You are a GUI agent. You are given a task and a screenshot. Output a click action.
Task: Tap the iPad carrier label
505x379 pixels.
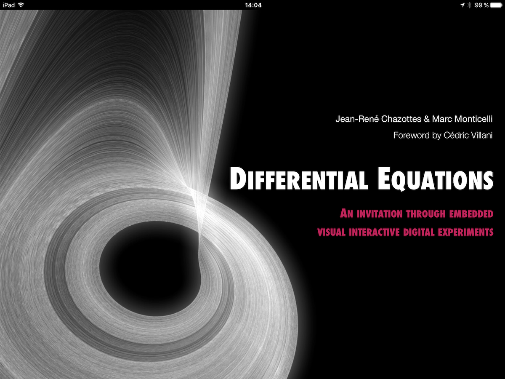tap(8, 5)
